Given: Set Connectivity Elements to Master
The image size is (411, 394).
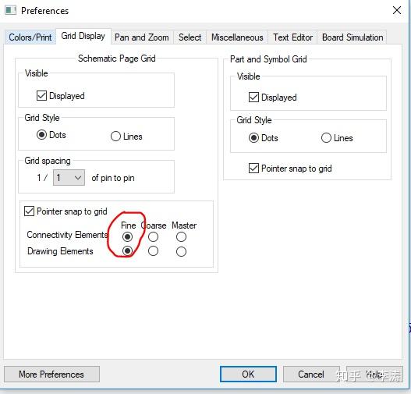Looking at the screenshot, I should 181,236.
